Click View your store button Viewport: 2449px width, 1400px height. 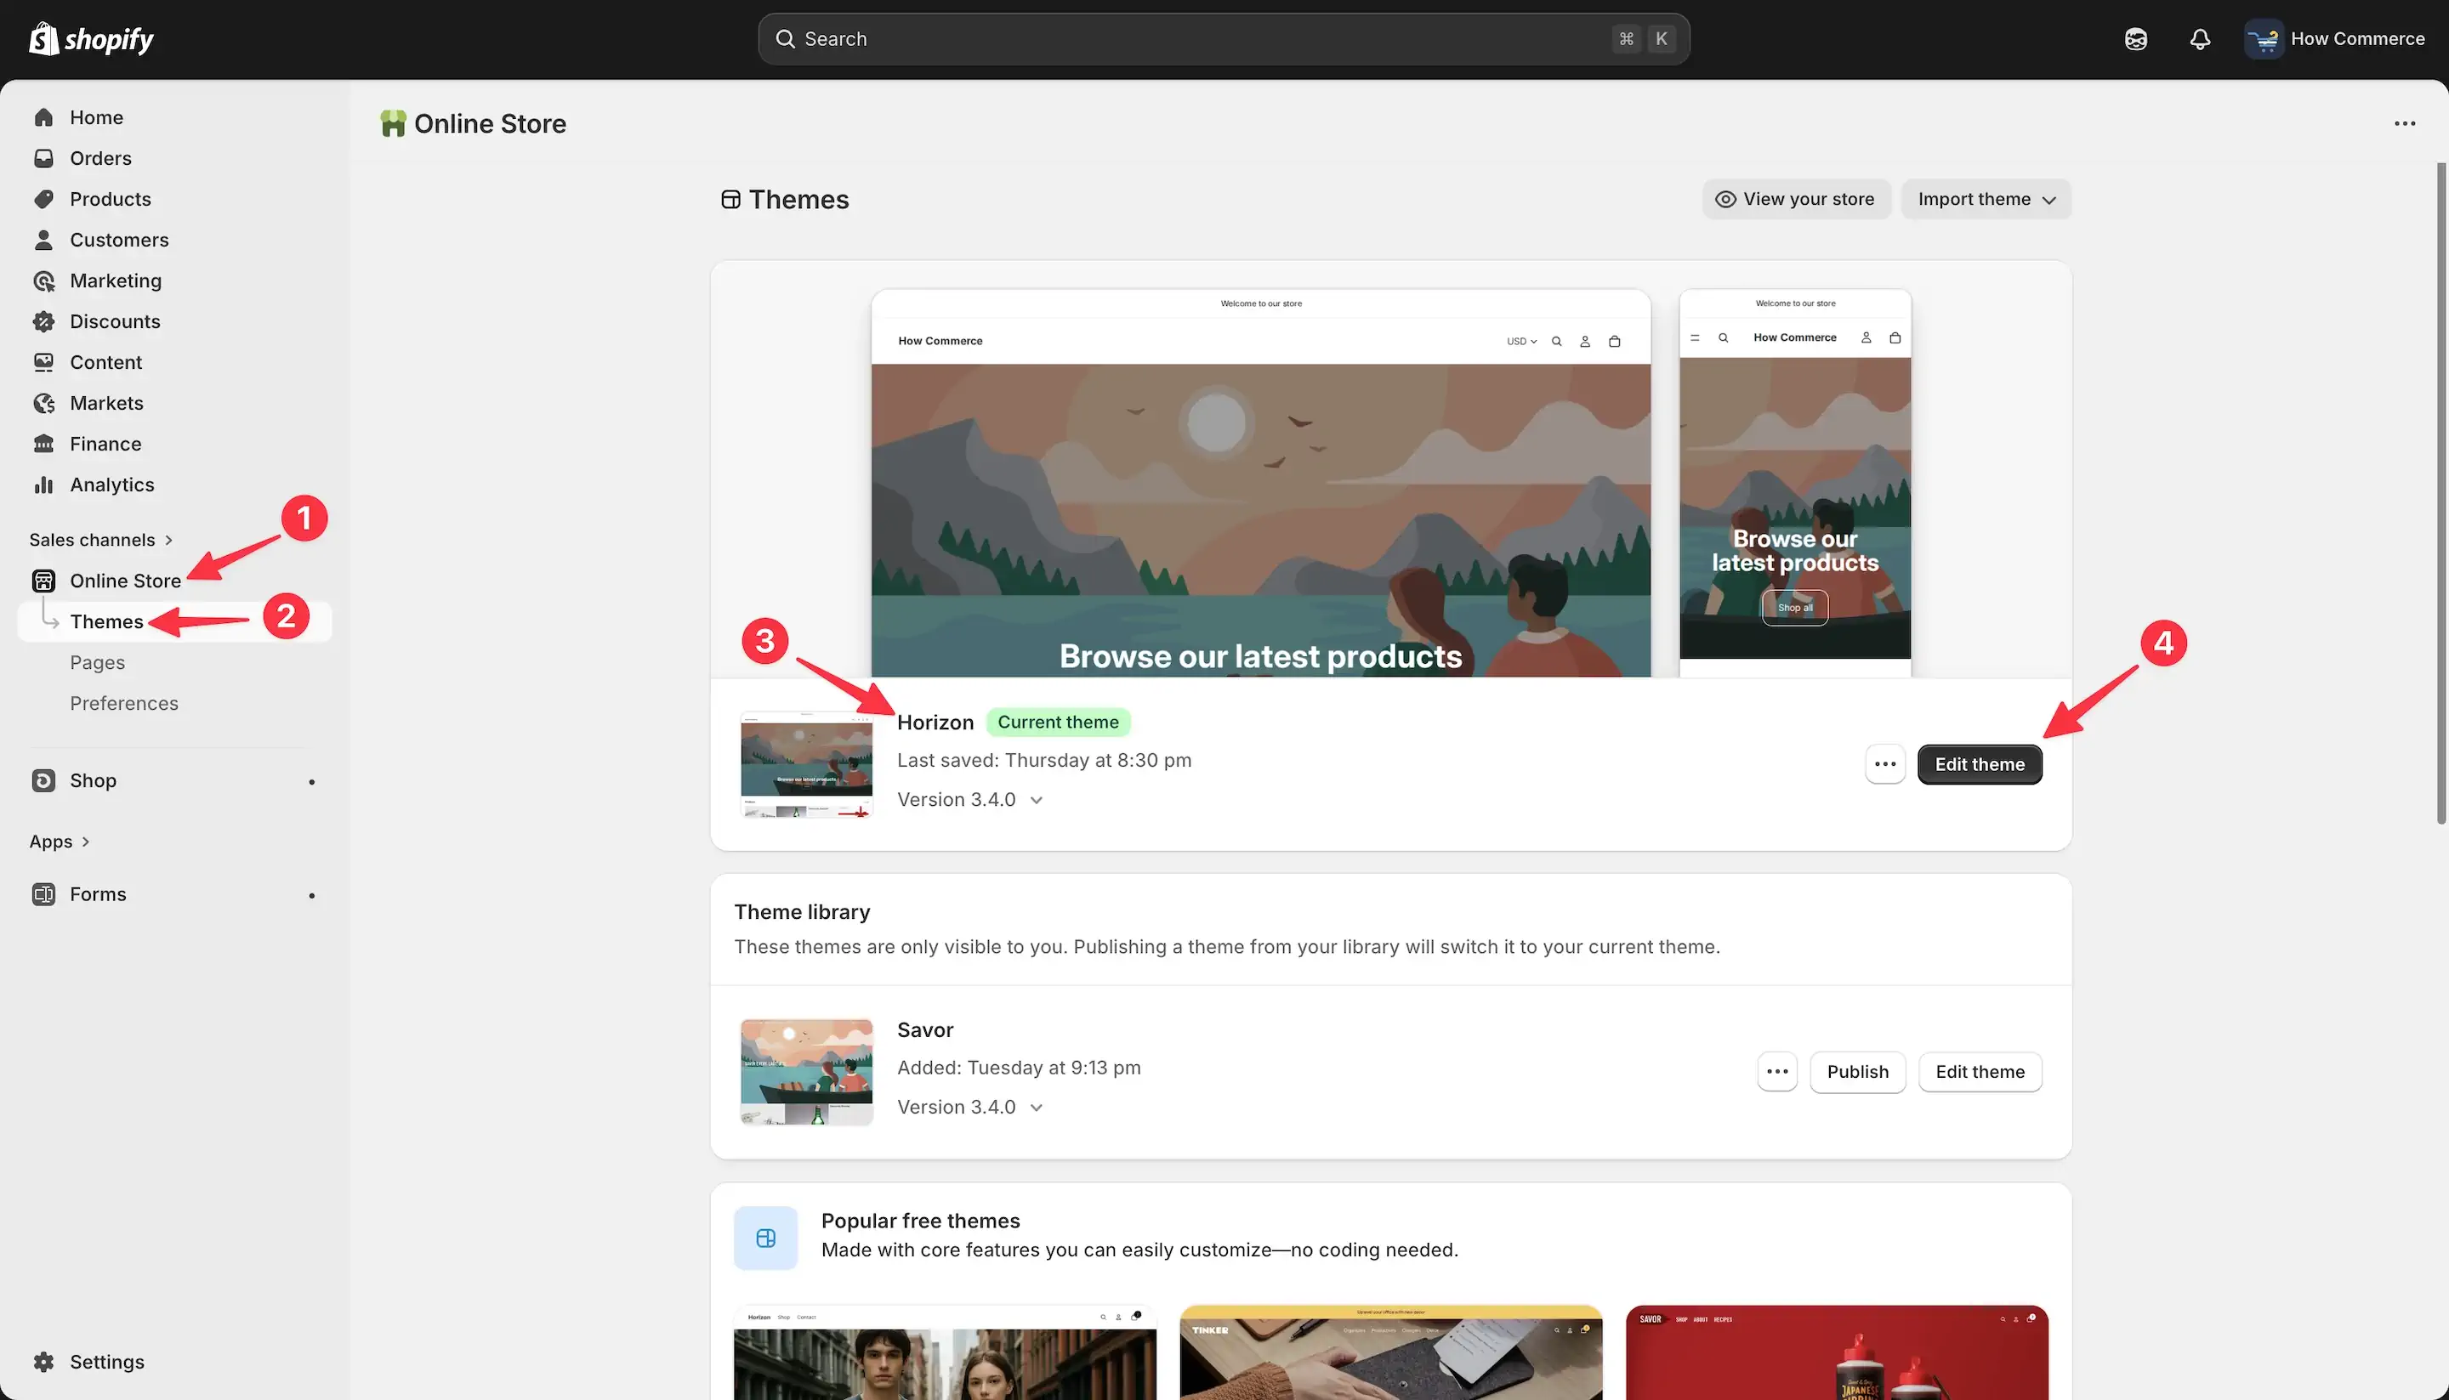[x=1796, y=199]
